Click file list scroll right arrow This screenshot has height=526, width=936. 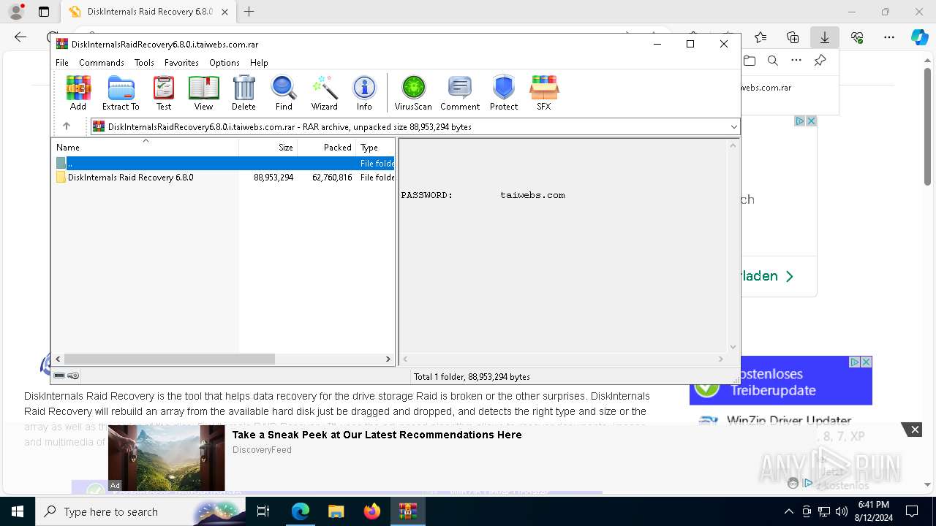click(x=388, y=359)
